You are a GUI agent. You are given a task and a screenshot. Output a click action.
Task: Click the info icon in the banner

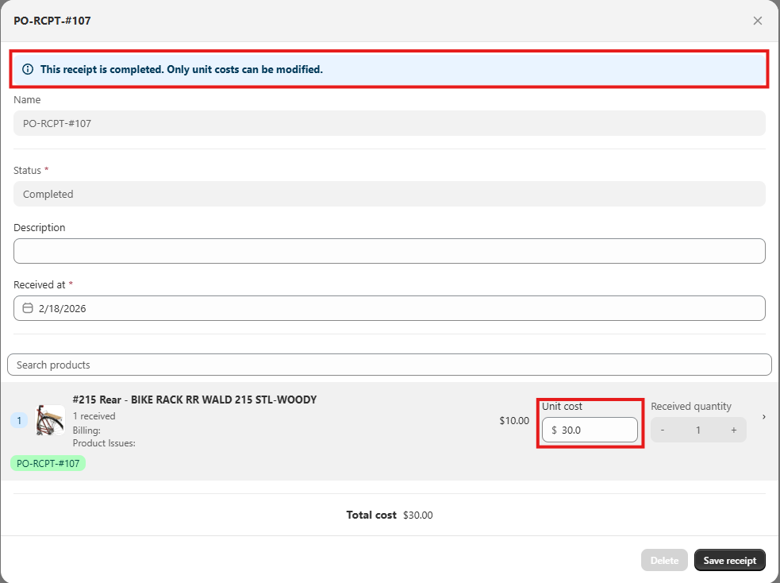(x=28, y=70)
